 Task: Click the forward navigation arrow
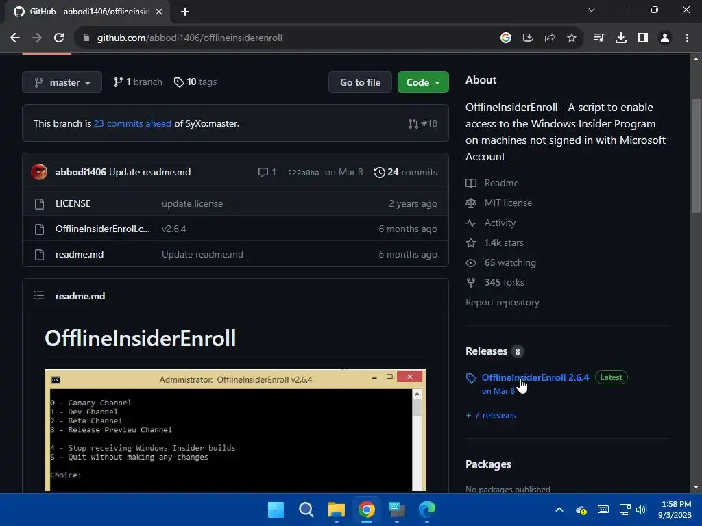(37, 38)
